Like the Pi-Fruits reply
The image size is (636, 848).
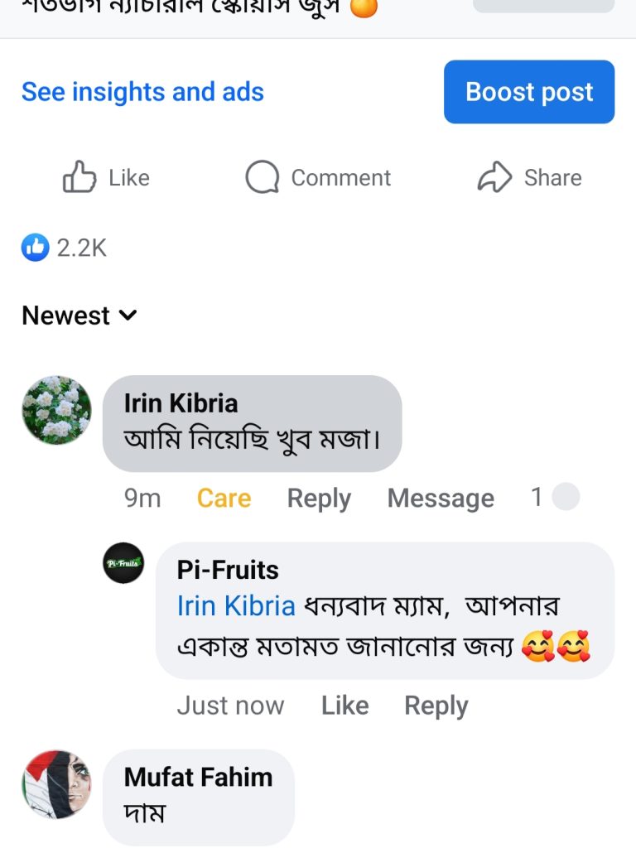point(344,706)
